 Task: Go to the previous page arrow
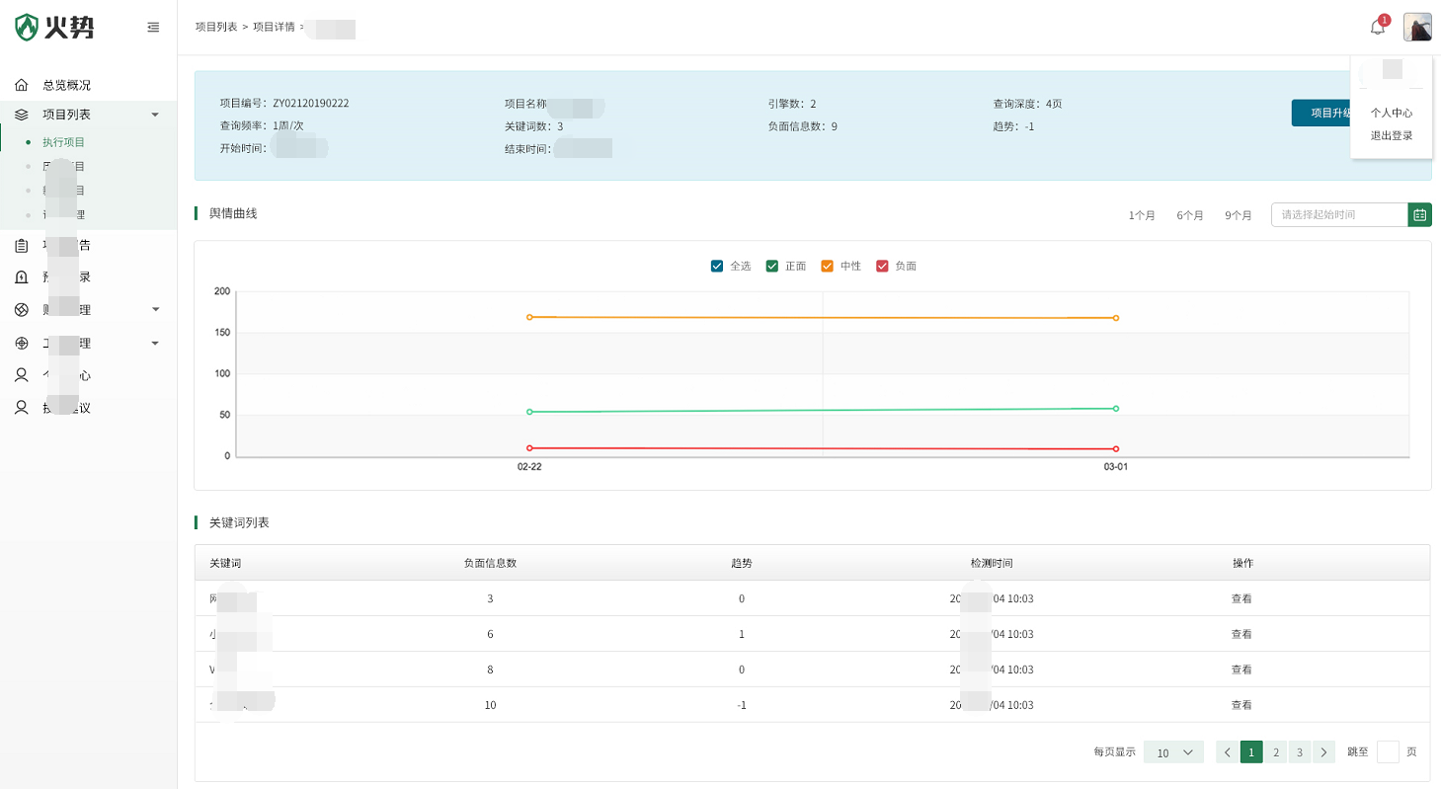tap(1228, 752)
